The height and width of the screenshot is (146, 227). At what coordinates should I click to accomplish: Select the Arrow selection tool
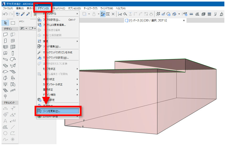[x=6, y=23]
